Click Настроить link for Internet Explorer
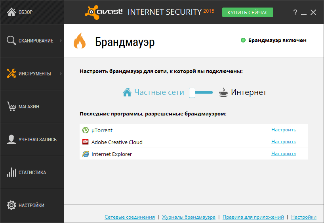This screenshot has height=223, width=324. 284,154
